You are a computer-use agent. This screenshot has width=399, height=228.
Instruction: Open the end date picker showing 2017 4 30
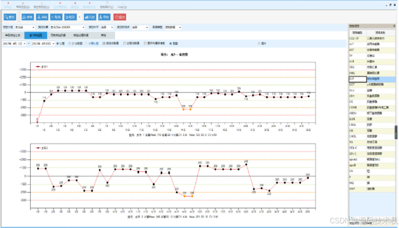43,44
